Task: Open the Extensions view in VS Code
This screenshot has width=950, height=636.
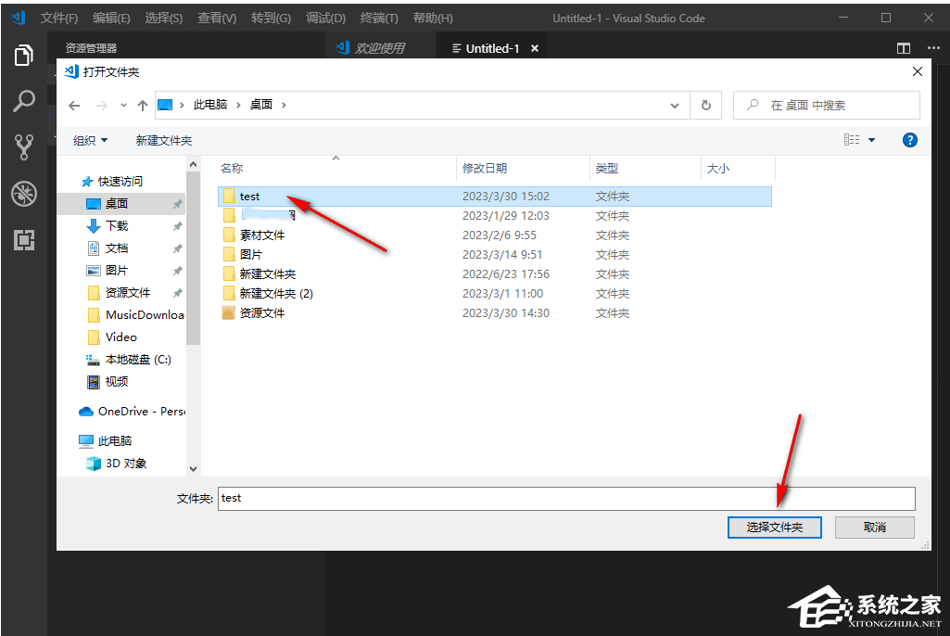Action: click(x=24, y=240)
